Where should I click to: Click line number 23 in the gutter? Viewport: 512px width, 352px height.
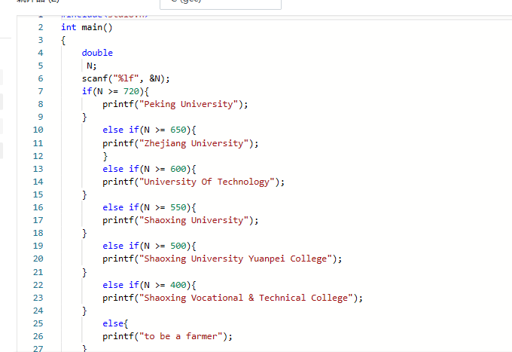(x=38, y=298)
